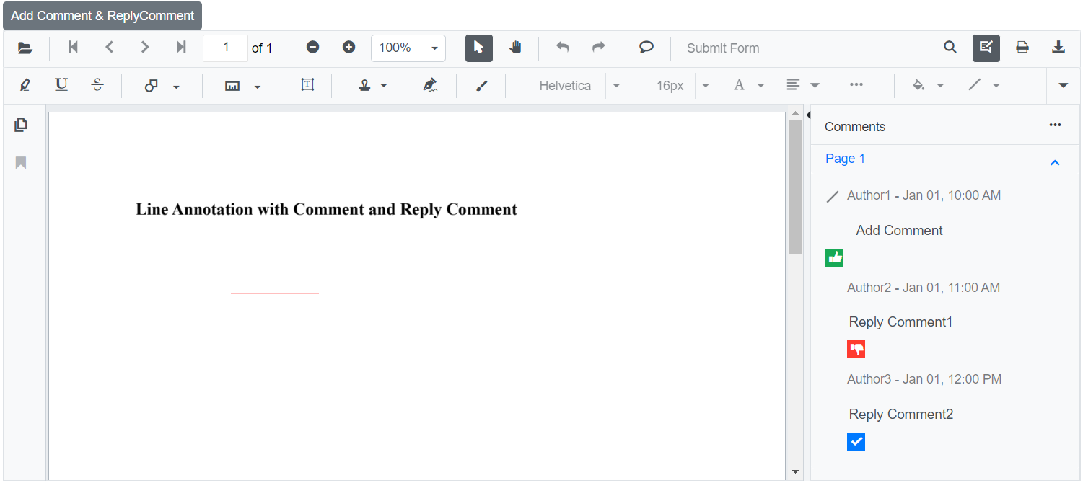Add a comment via speech bubble icon
The height and width of the screenshot is (483, 1083).
click(x=646, y=48)
